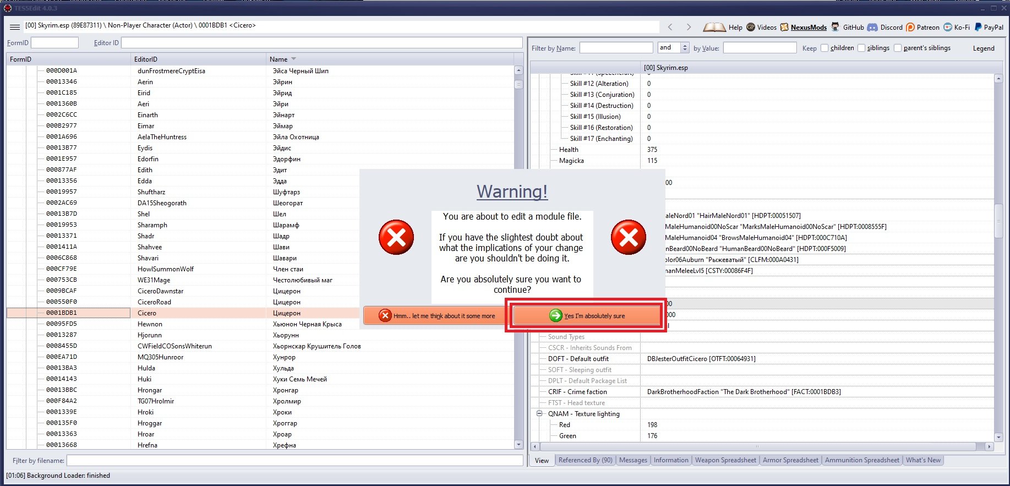Open NexusMods page
This screenshot has width=1010, height=486.
coord(808,27)
